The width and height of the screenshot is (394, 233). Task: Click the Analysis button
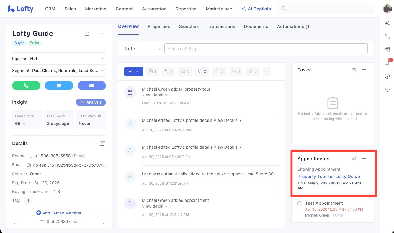point(91,102)
